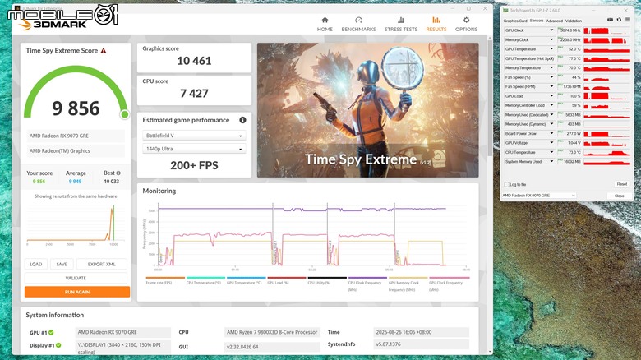Click the GPU Clock sensor graph in GPU-Z
Viewport: 641px width, 360px height.
pyautogui.click(x=606, y=30)
